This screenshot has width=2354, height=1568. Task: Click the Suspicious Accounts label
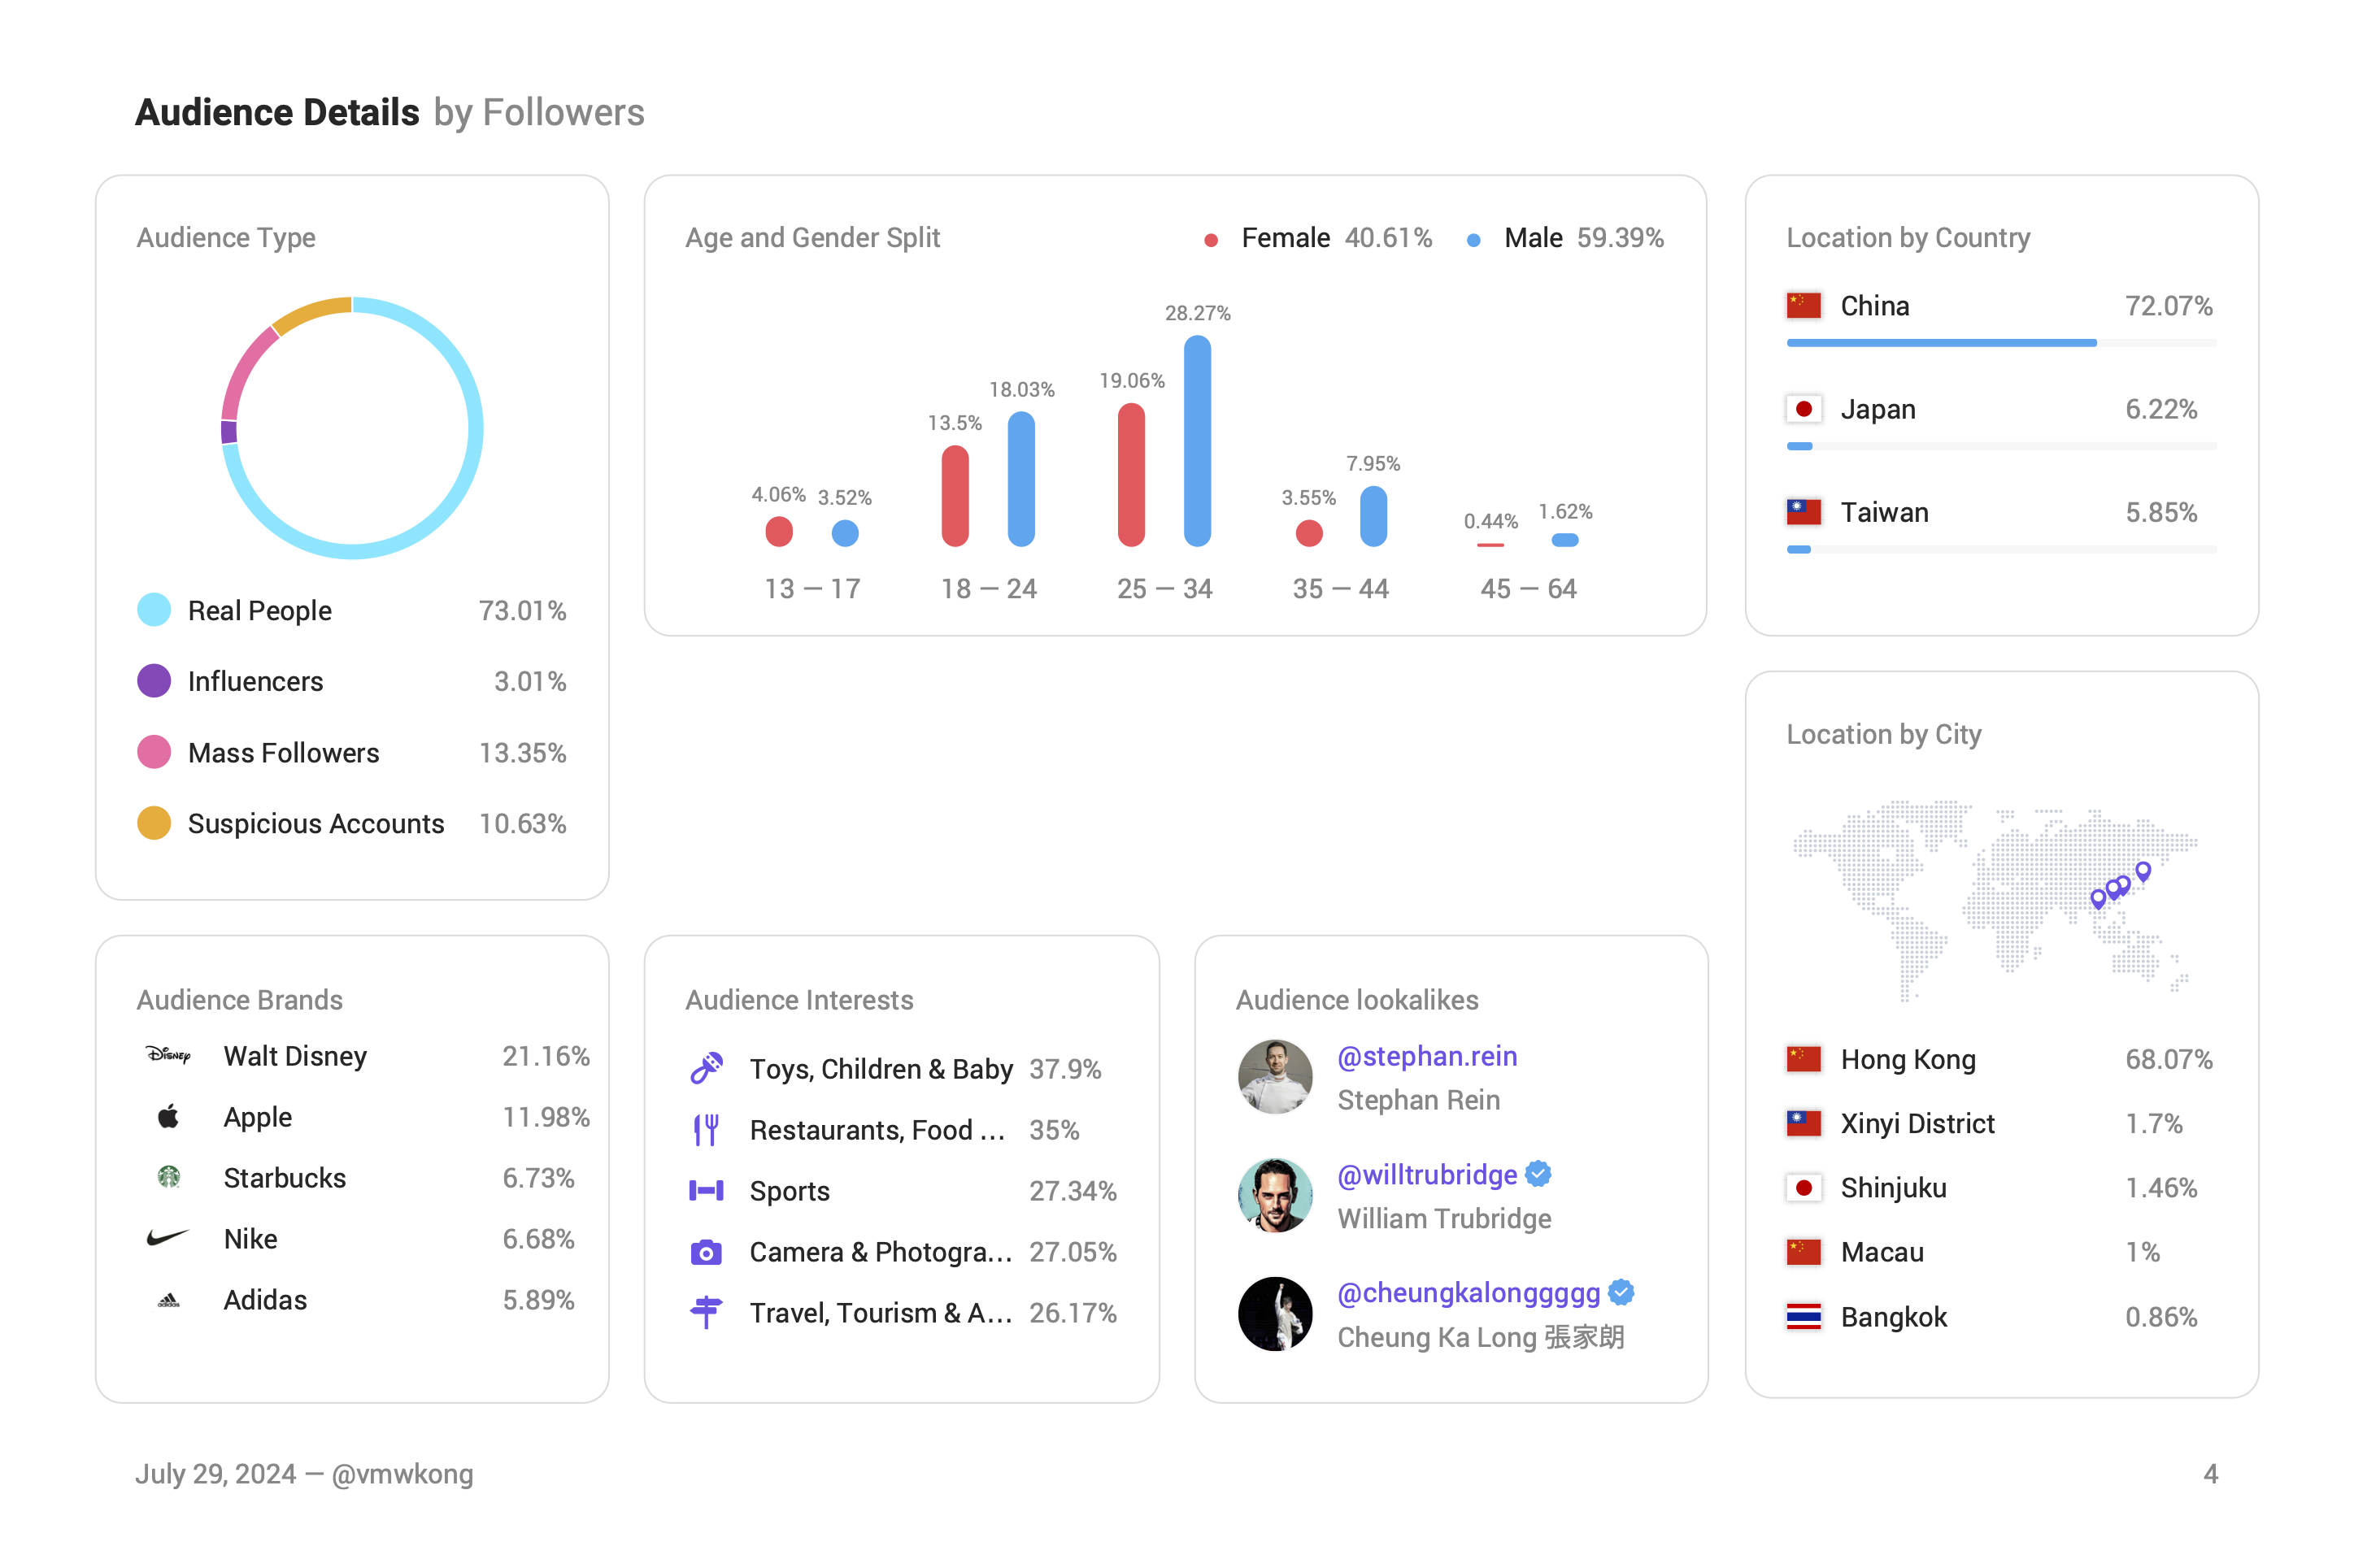pyautogui.click(x=316, y=823)
